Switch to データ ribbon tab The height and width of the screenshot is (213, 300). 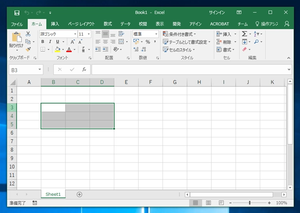pyautogui.click(x=125, y=24)
